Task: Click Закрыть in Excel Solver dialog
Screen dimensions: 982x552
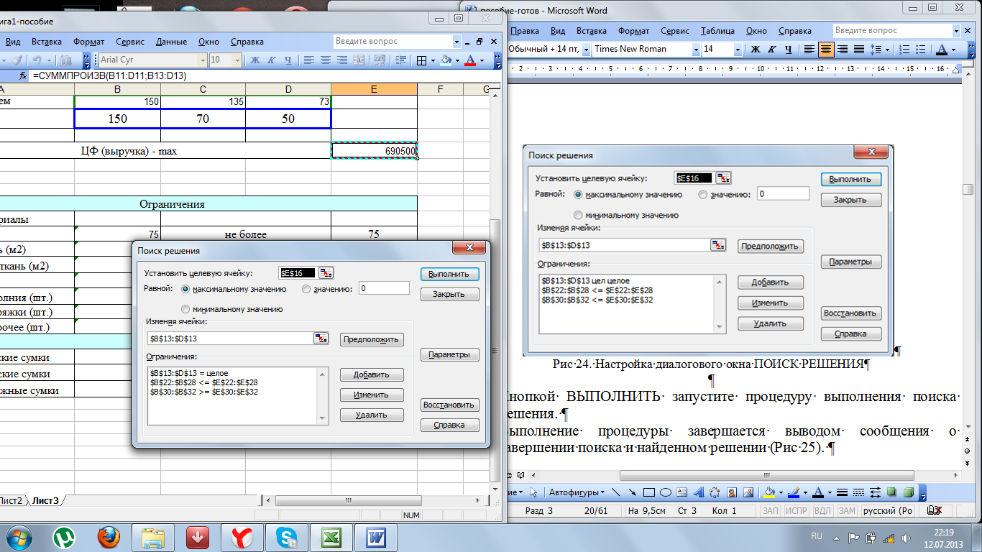Action: click(449, 294)
